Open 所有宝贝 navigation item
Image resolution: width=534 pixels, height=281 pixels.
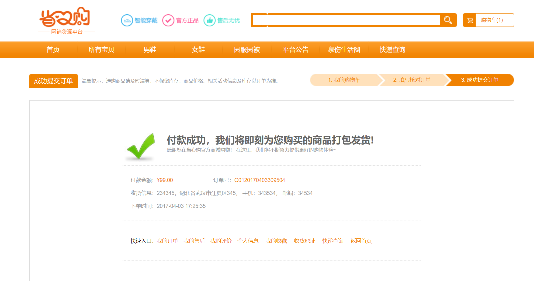pos(102,50)
